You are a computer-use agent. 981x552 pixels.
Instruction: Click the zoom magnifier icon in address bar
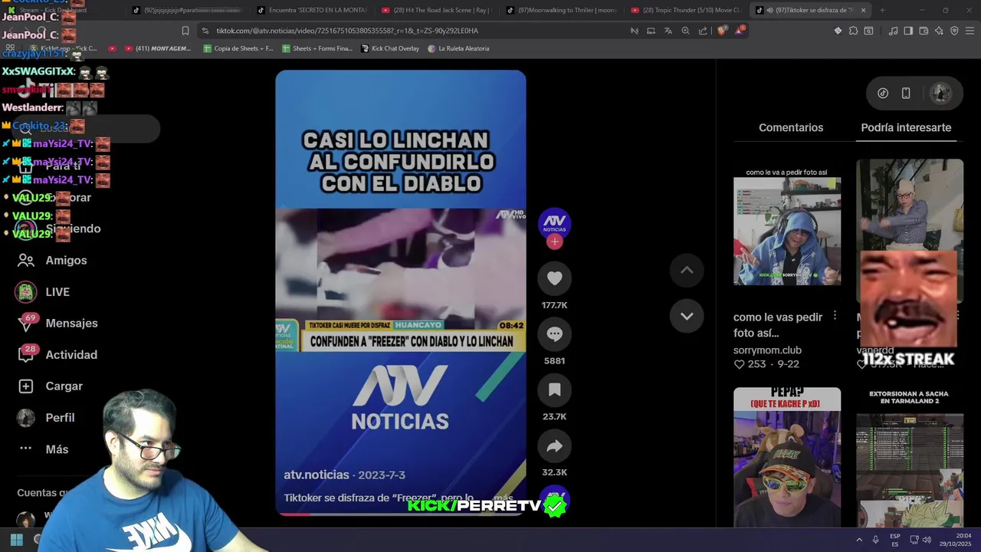(x=685, y=31)
